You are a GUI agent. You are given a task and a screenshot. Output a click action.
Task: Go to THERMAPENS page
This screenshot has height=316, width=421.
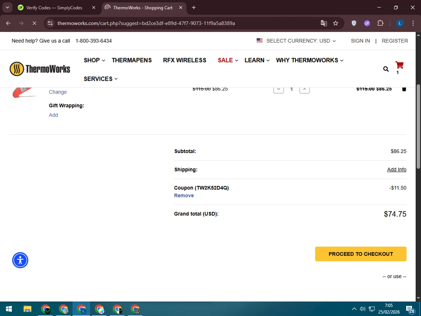click(132, 60)
